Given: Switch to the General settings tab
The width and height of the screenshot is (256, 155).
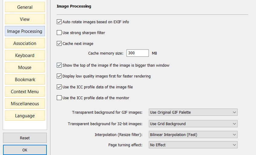Looking at the screenshot, I should coord(25,7).
